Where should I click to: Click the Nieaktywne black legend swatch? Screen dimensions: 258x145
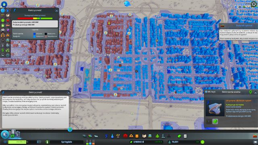(x=46, y=34)
